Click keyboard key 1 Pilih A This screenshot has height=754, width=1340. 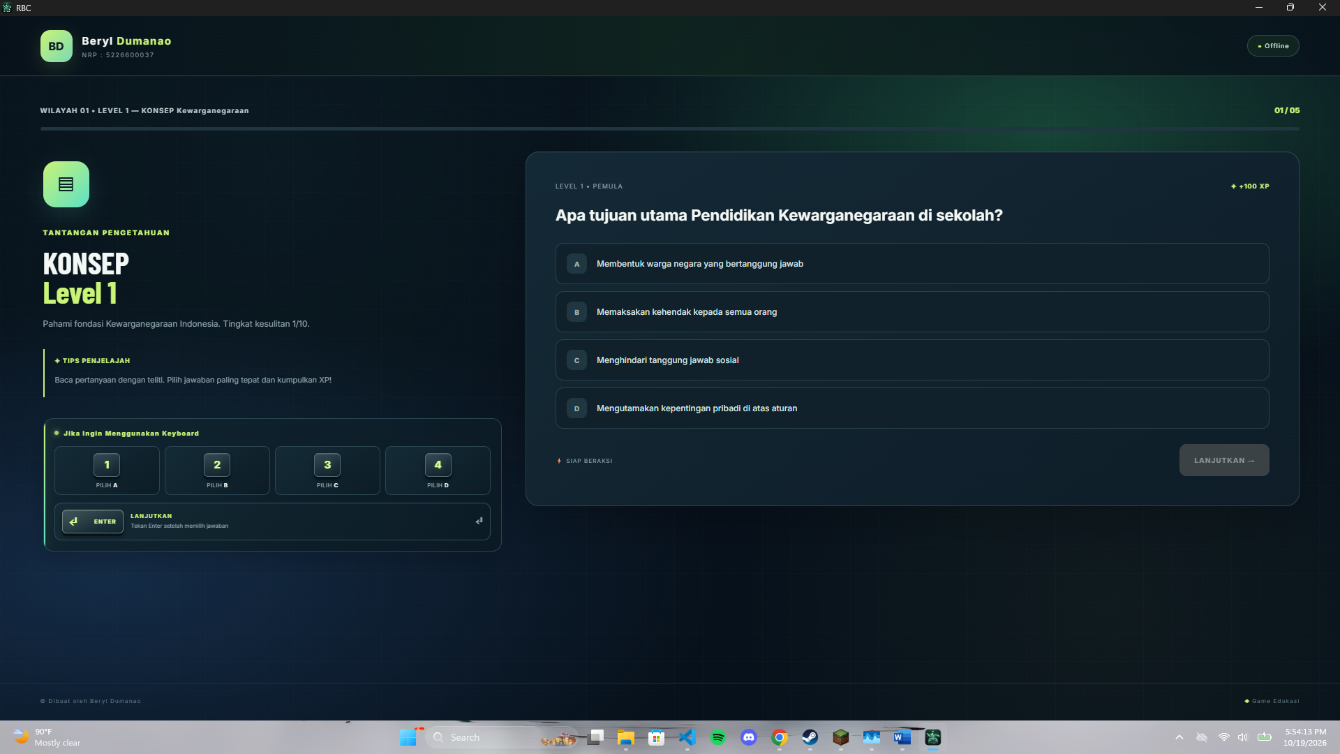pyautogui.click(x=107, y=471)
